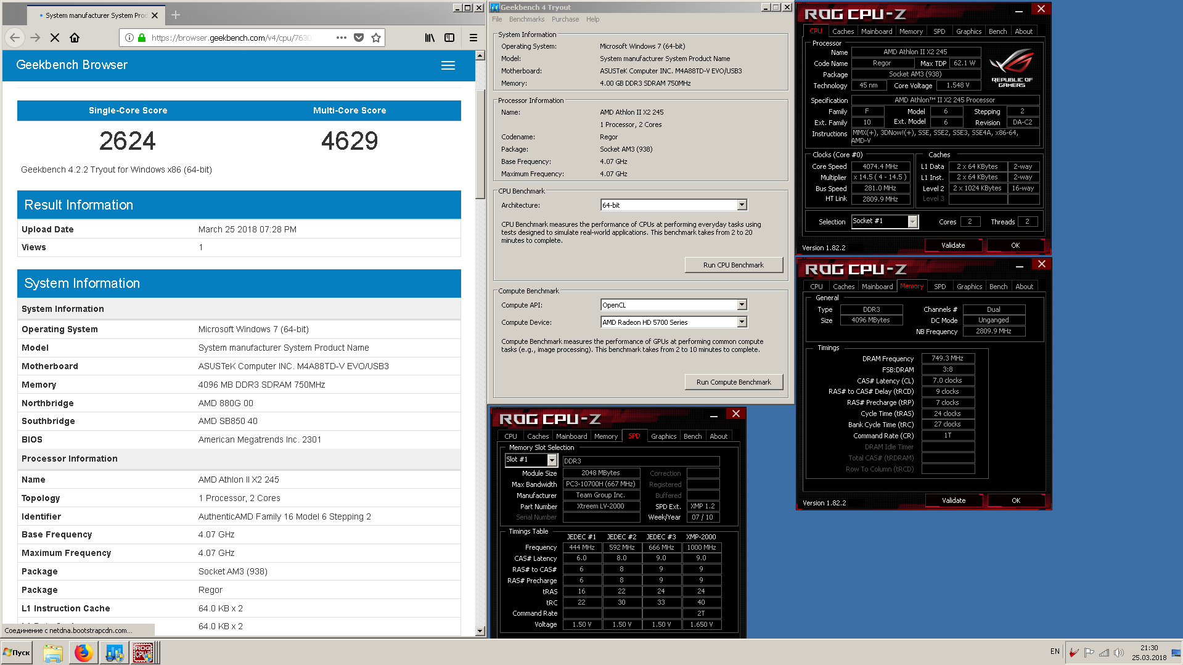Click Validate in the CPU tab window

[953, 245]
